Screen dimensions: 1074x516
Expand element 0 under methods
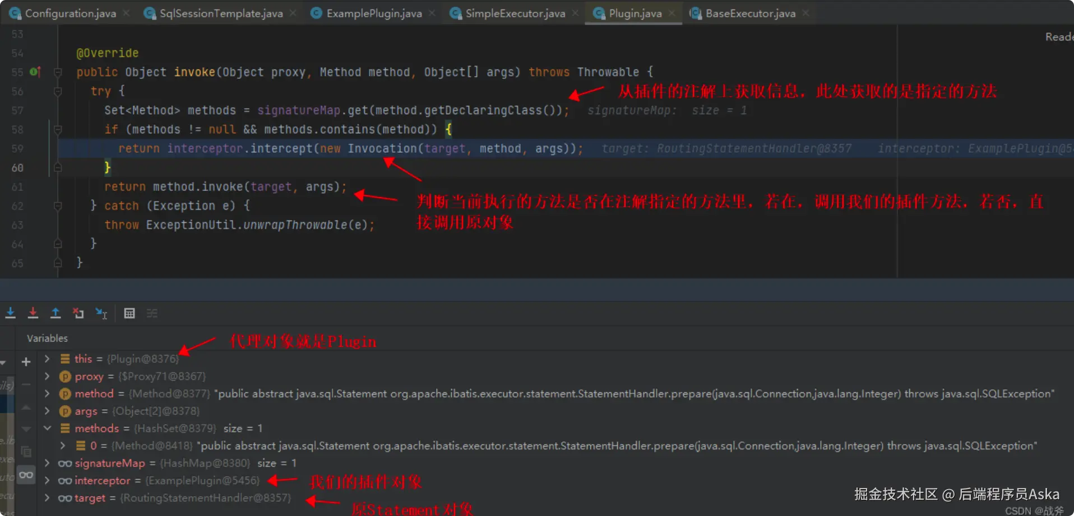coord(63,445)
